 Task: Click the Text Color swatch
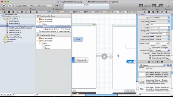pyautogui.click(x=152, y=37)
